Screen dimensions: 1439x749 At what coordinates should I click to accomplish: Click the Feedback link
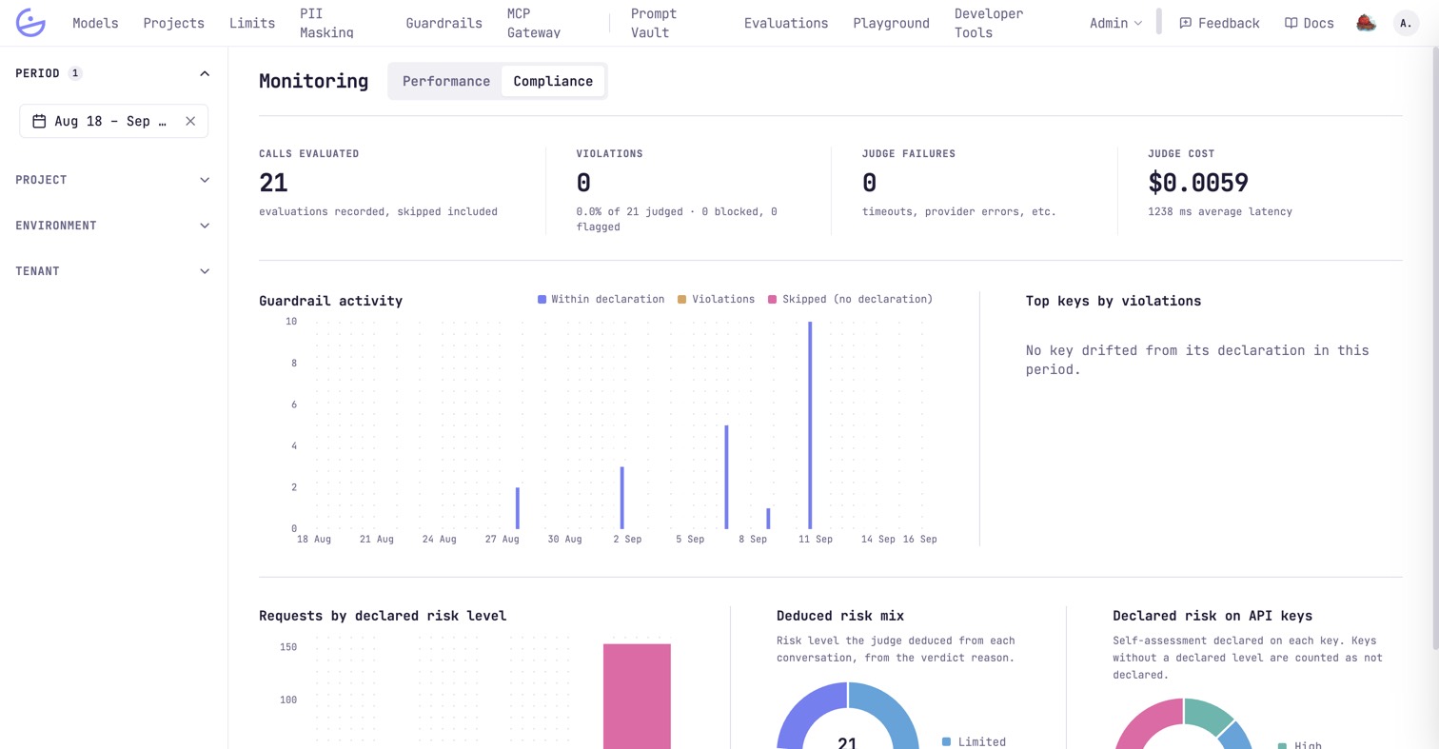point(1219,23)
